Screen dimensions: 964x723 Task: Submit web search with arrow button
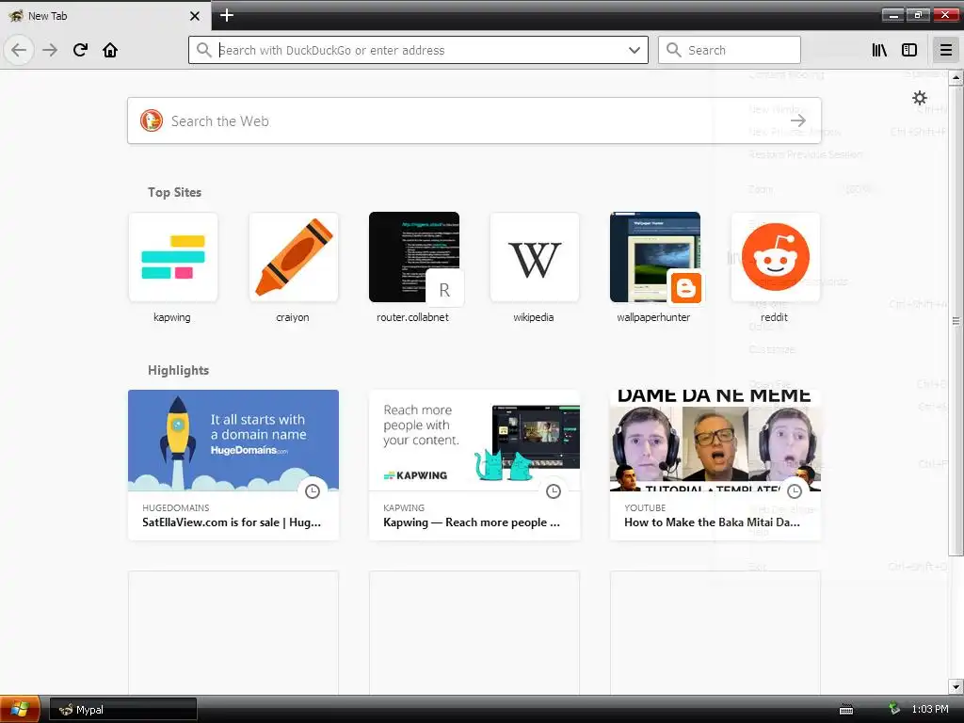[798, 120]
